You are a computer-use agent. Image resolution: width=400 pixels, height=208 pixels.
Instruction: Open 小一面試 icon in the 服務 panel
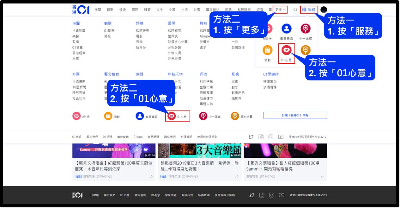[x=306, y=29]
